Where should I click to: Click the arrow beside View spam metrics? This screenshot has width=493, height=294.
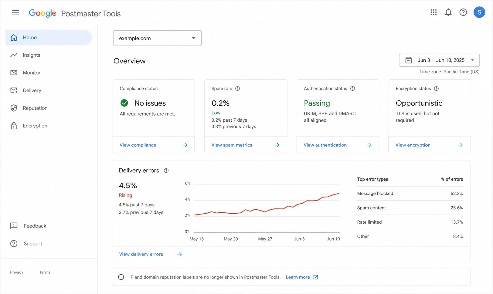pos(277,145)
